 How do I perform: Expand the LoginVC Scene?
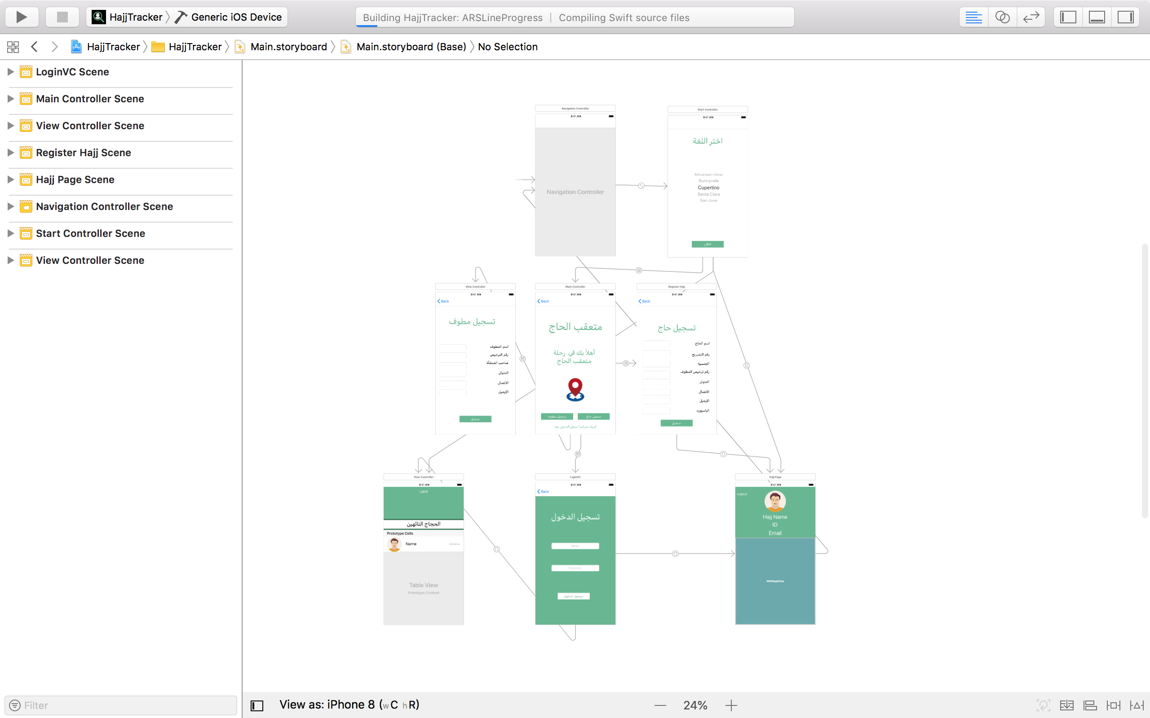(10, 72)
